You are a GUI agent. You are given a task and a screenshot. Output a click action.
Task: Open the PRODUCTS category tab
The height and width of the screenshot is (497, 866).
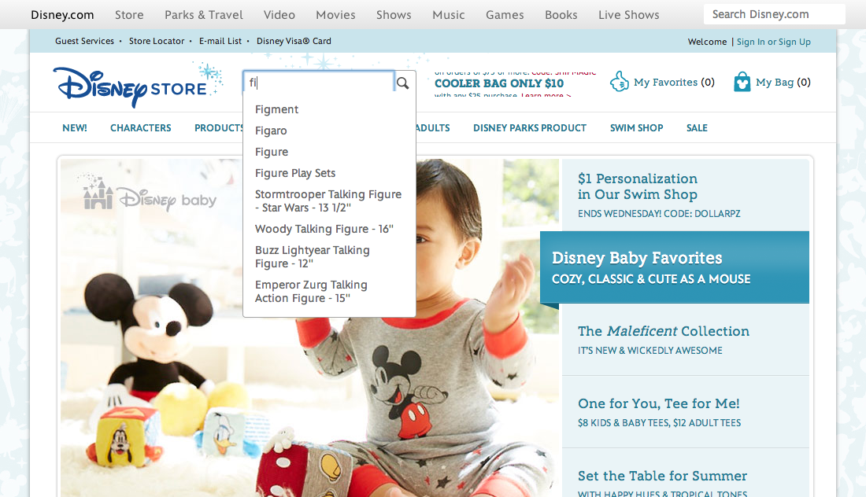[x=219, y=128]
